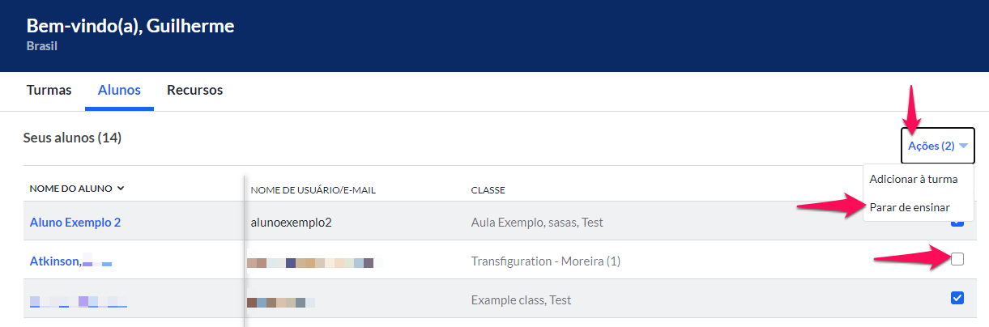Click the alunoexemplo2 username cell

[290, 222]
